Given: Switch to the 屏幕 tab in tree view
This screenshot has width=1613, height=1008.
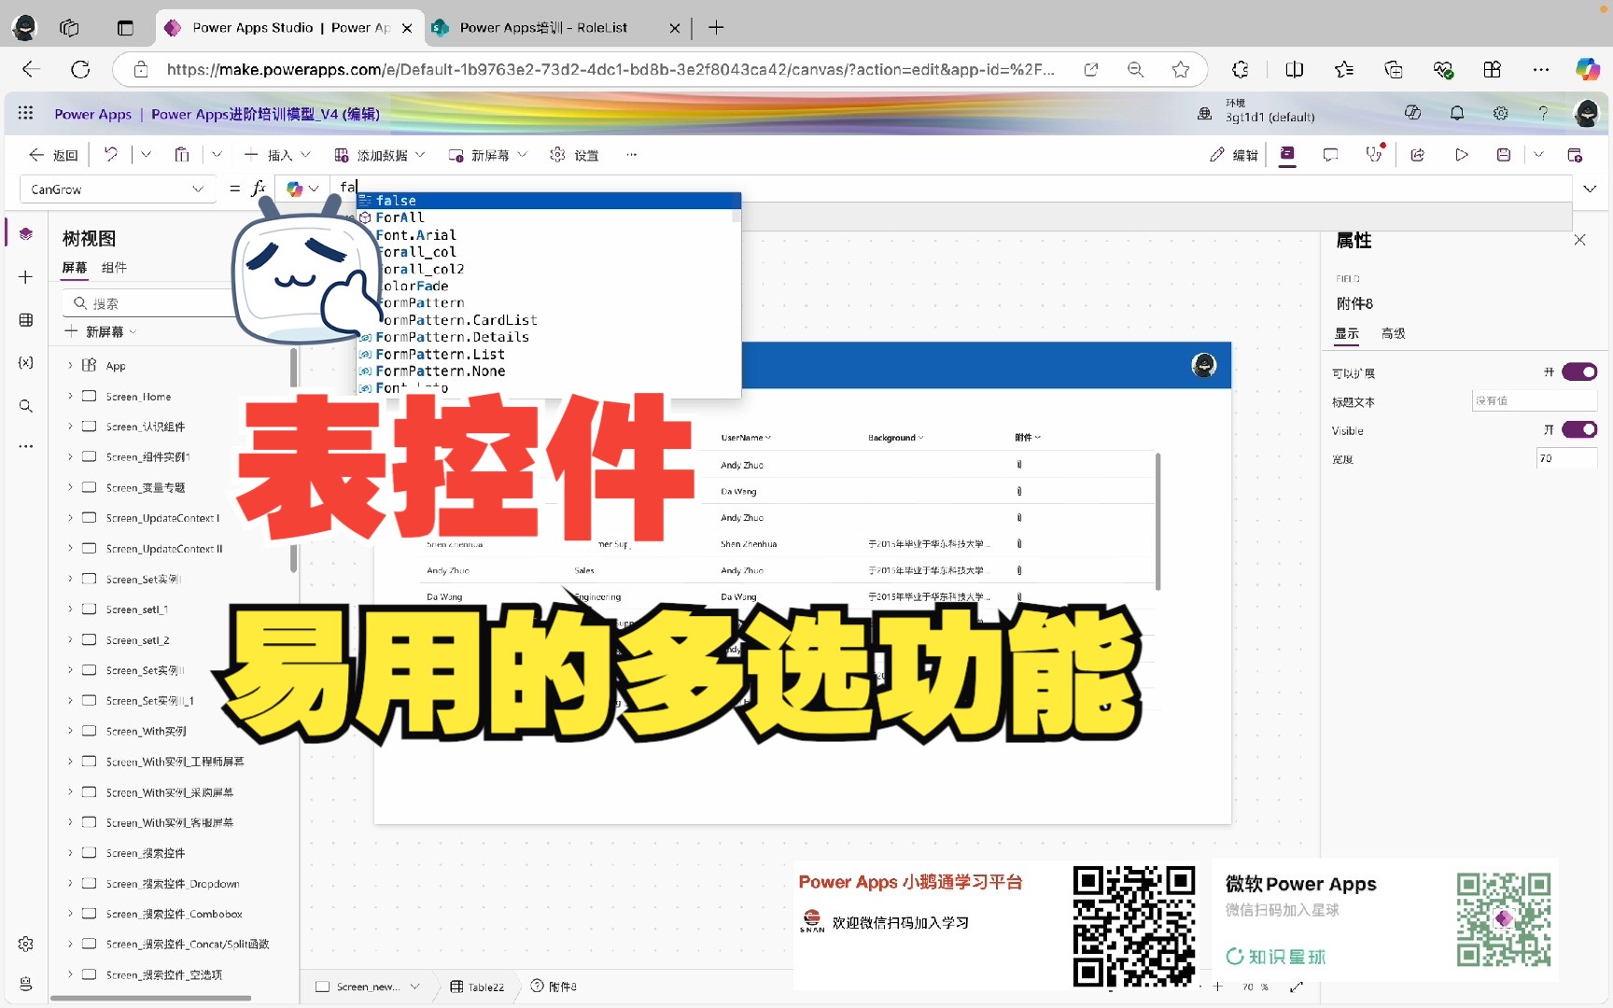Looking at the screenshot, I should pos(75,268).
